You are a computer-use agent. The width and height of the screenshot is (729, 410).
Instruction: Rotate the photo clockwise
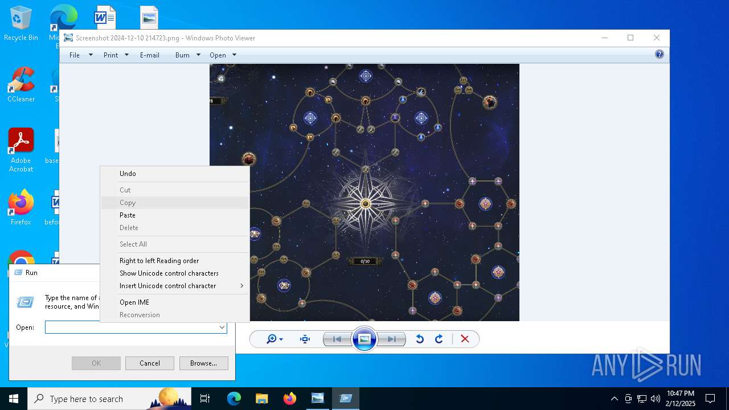[x=439, y=339]
